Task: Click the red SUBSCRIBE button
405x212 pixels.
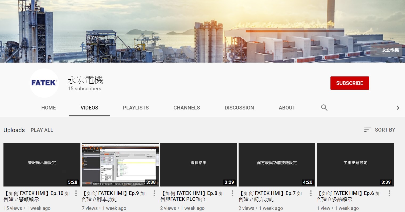Action: (x=350, y=83)
